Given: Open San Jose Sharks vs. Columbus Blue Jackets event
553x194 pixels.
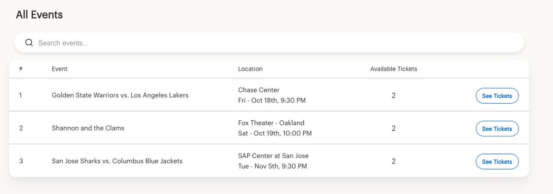Looking at the screenshot, I should pyautogui.click(x=117, y=161).
